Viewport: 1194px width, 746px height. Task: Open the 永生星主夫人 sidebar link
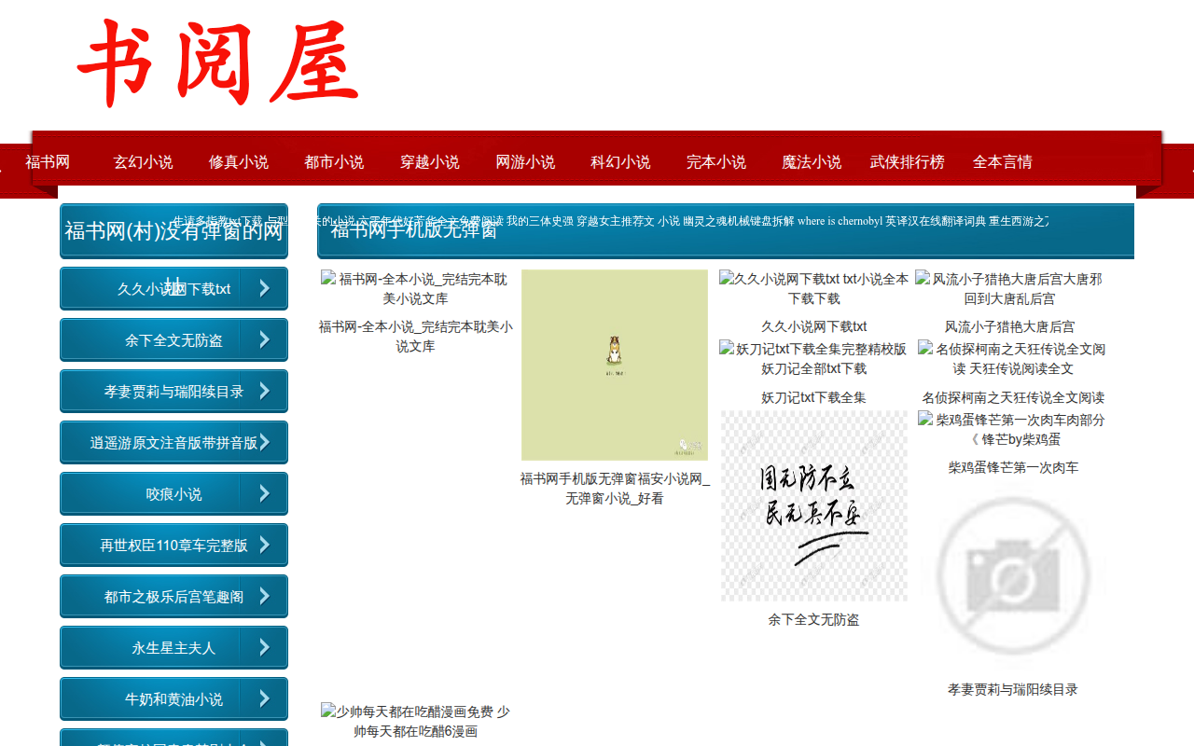point(174,647)
